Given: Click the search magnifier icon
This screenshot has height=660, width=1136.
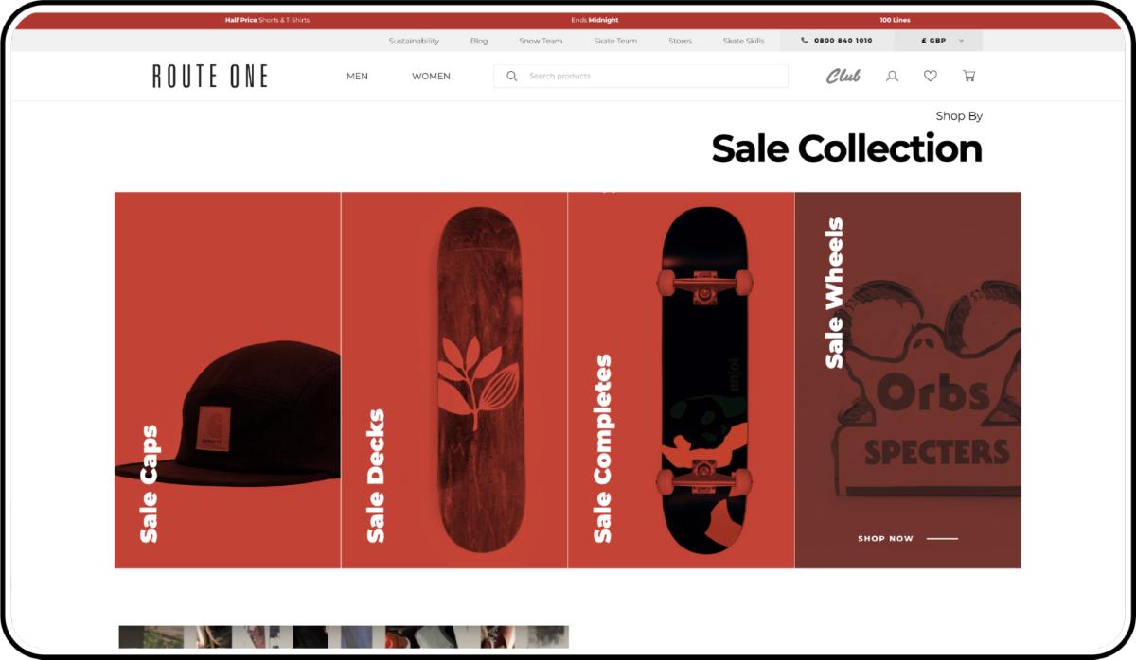Looking at the screenshot, I should (x=511, y=77).
